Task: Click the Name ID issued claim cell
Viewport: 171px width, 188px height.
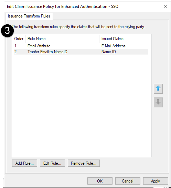Action: (109, 52)
